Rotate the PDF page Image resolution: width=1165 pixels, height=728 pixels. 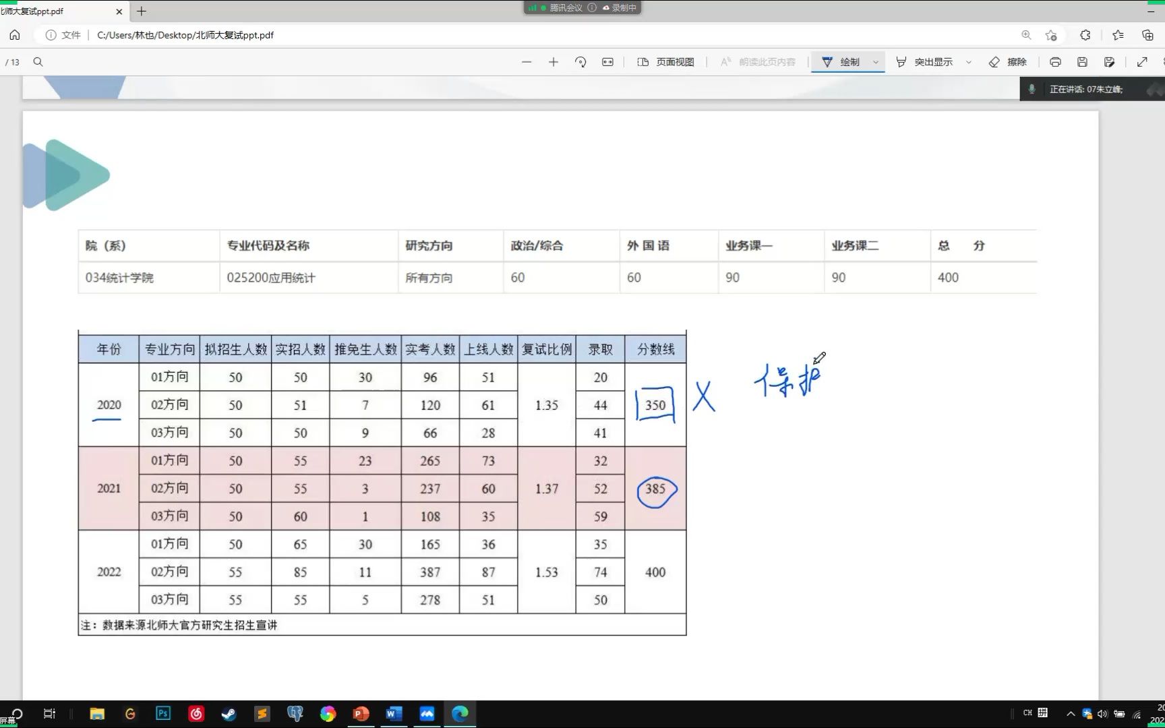[x=580, y=61]
